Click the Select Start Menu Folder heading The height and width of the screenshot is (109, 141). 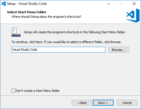27,12
